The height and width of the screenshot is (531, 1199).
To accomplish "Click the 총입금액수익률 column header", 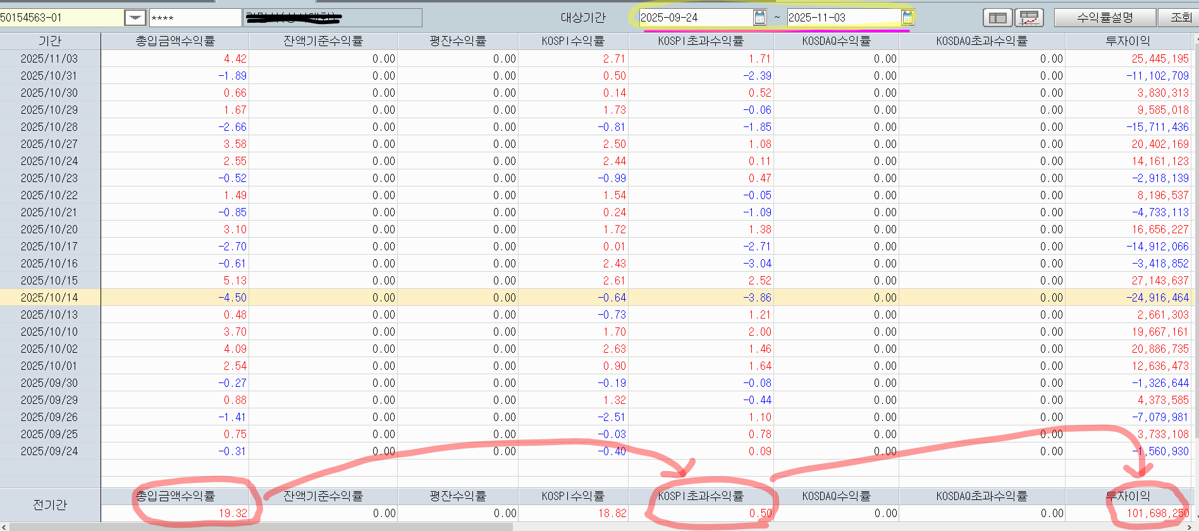I will tap(175, 41).
